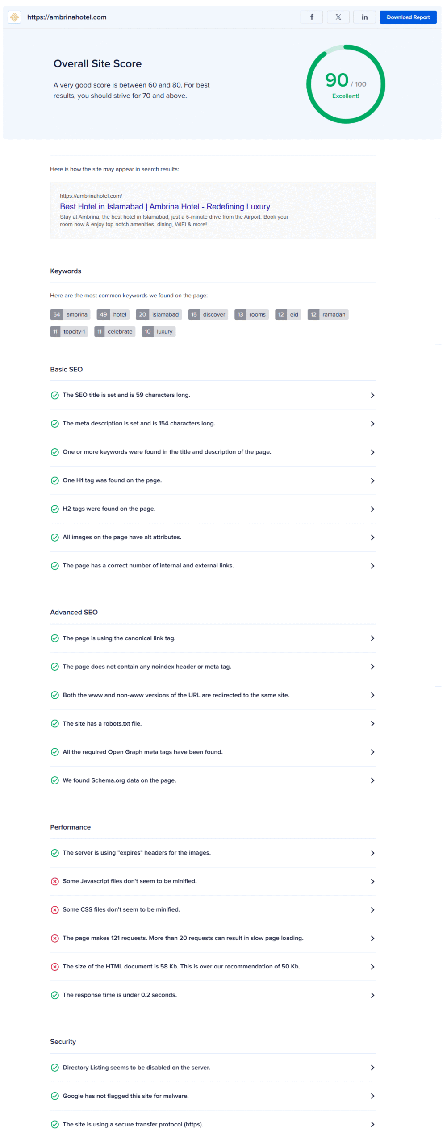
Task: Click the ambrina keyword tag
Action: (71, 314)
